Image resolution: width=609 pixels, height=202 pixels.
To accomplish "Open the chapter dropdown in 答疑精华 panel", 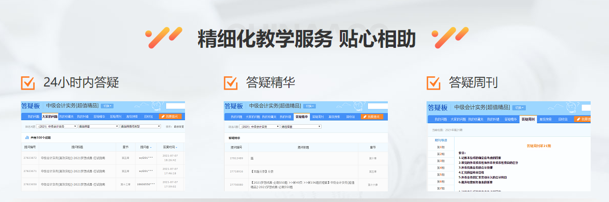I will [301, 126].
